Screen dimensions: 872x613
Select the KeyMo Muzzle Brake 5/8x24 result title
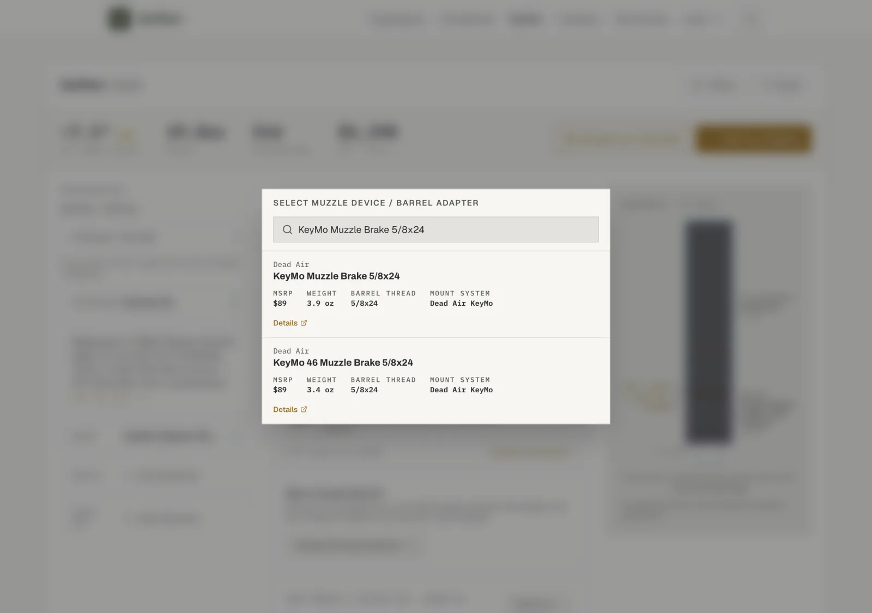tap(336, 276)
